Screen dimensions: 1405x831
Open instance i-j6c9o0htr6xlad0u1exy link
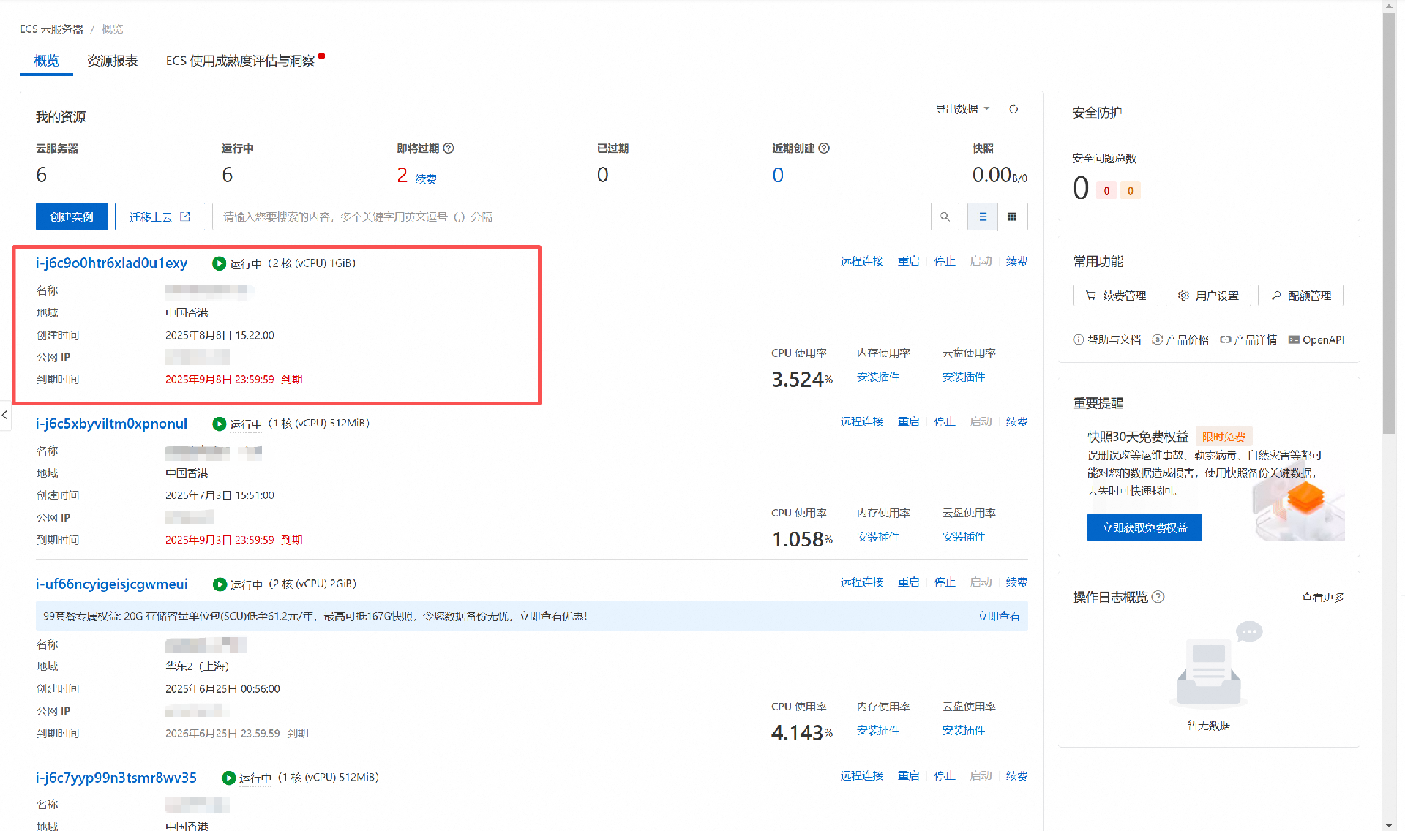[x=111, y=263]
